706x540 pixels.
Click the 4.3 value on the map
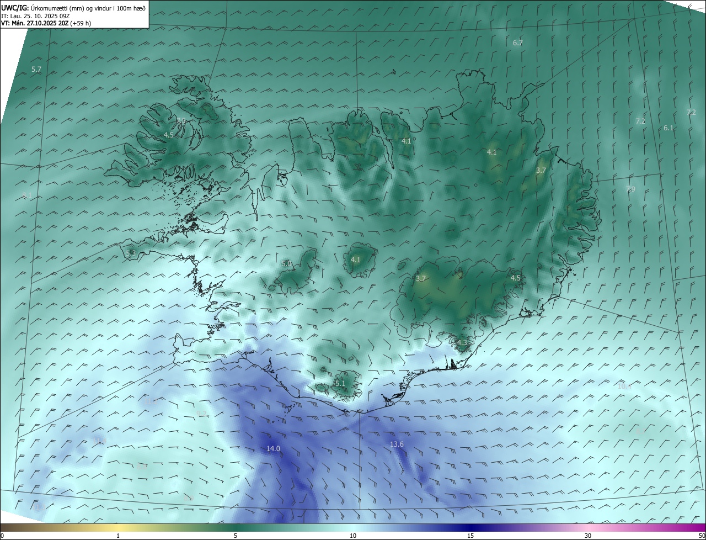[x=462, y=343]
